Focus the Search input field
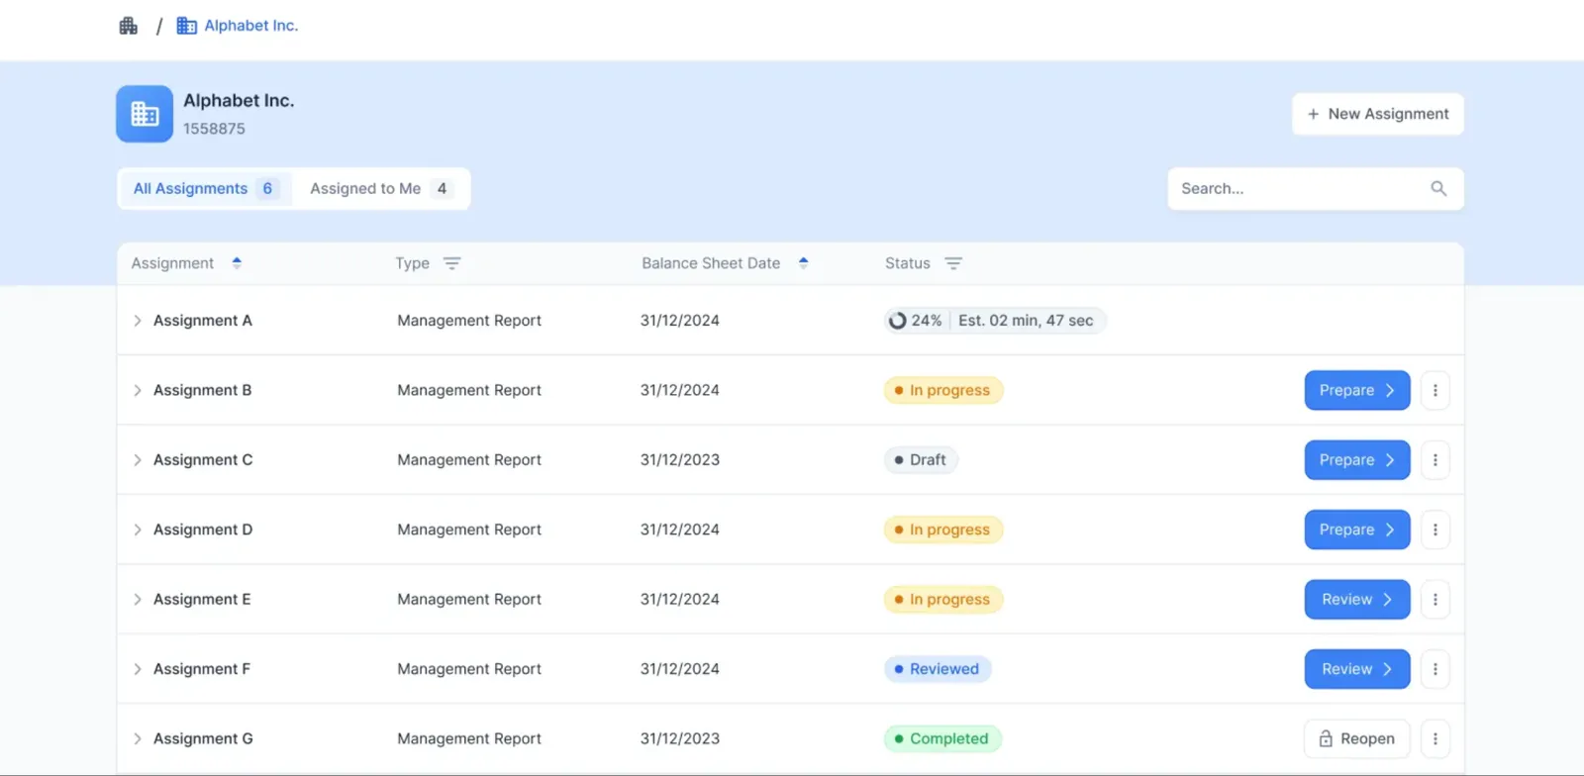This screenshot has width=1584, height=776. click(1315, 188)
